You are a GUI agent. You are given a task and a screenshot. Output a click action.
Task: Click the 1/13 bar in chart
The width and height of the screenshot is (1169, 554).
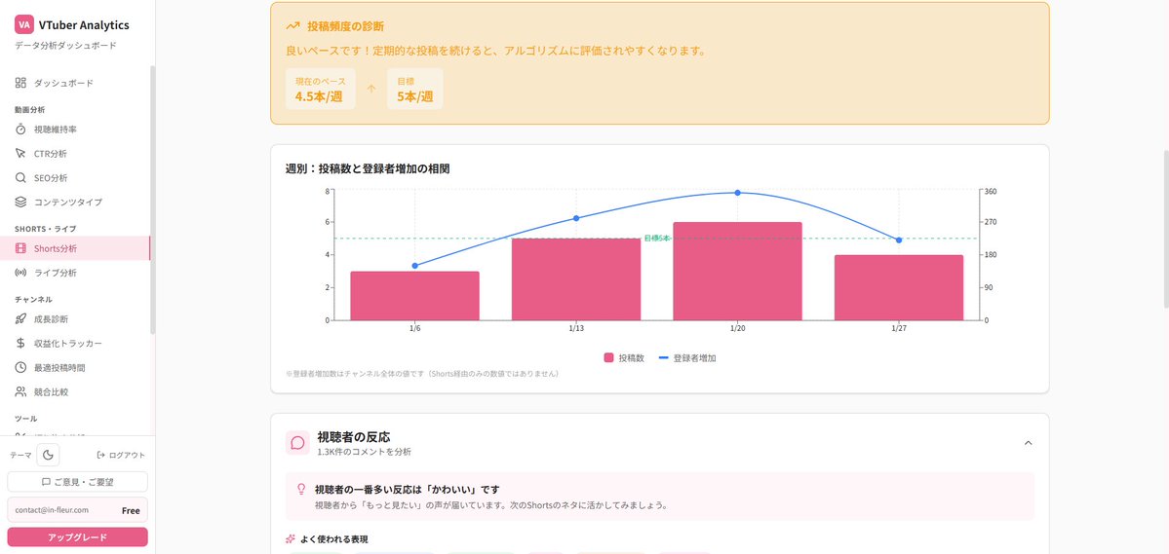[x=576, y=279]
